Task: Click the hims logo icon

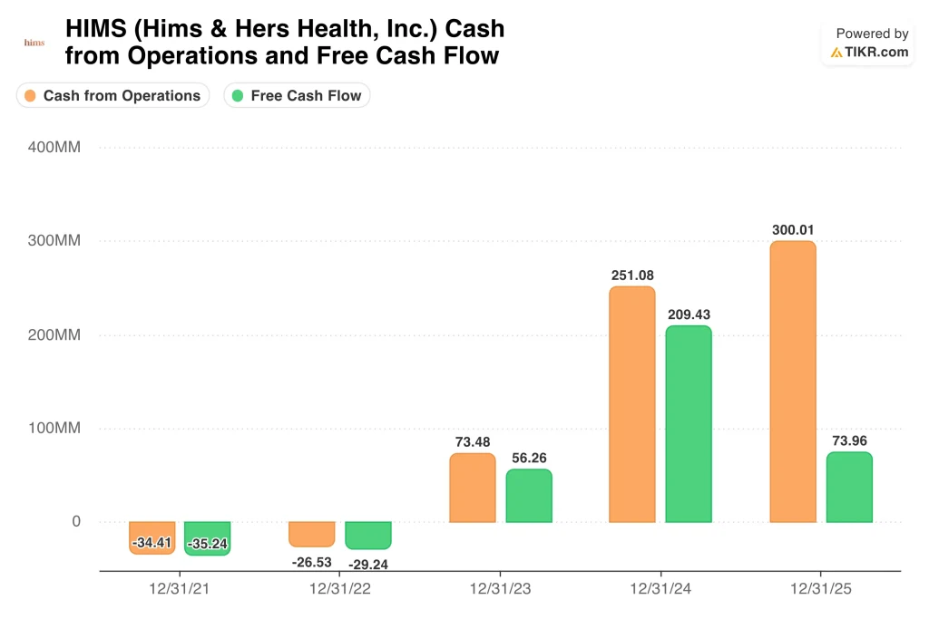Action: 34,43
